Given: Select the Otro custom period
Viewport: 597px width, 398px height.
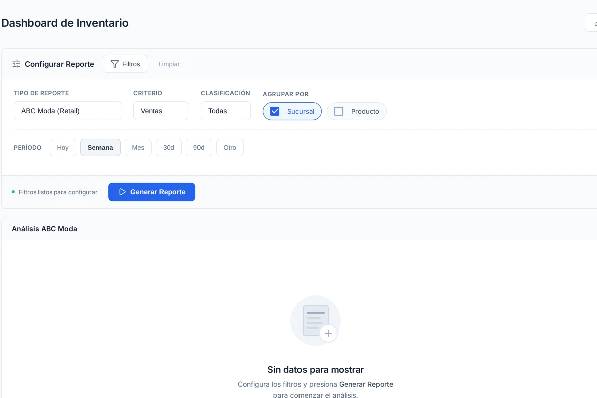Looking at the screenshot, I should pos(230,147).
